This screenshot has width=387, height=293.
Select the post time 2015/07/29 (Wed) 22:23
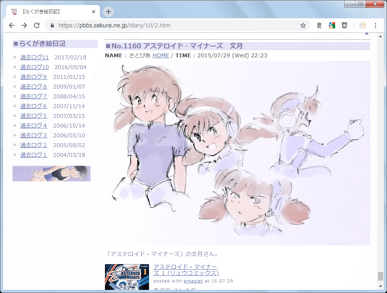tap(232, 55)
